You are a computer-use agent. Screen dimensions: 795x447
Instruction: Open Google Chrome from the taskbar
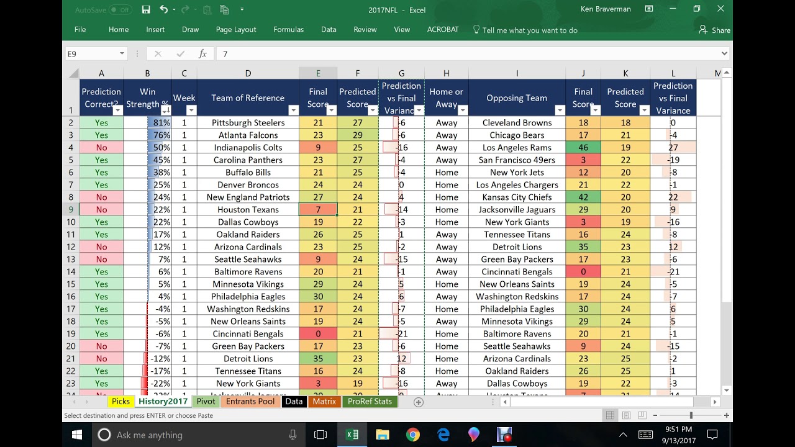tap(412, 435)
